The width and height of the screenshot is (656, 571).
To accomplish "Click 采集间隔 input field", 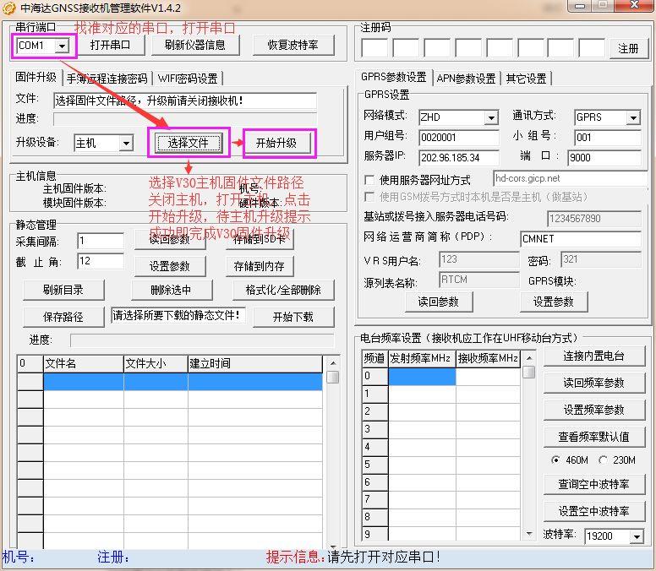I will pos(101,241).
